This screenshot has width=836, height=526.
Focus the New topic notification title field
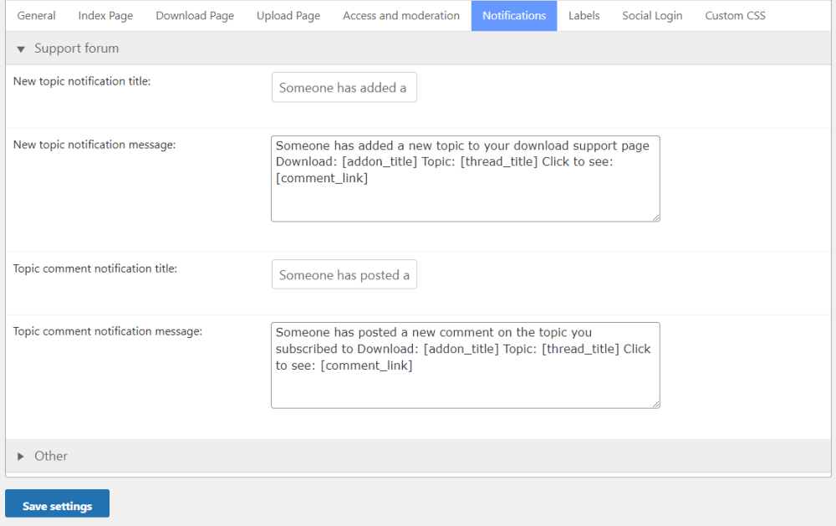(344, 88)
